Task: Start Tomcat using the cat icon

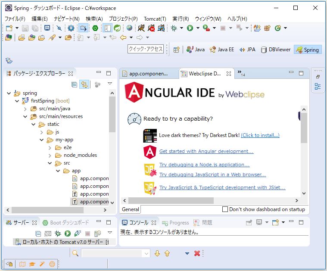Action: tap(141, 28)
